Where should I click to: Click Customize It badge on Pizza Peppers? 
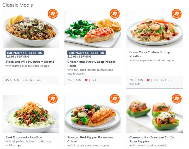177,99
